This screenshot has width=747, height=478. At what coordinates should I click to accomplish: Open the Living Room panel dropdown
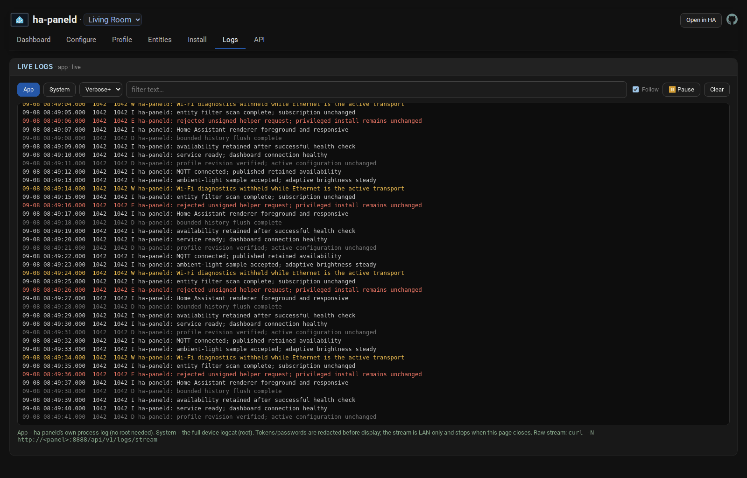[x=113, y=20]
